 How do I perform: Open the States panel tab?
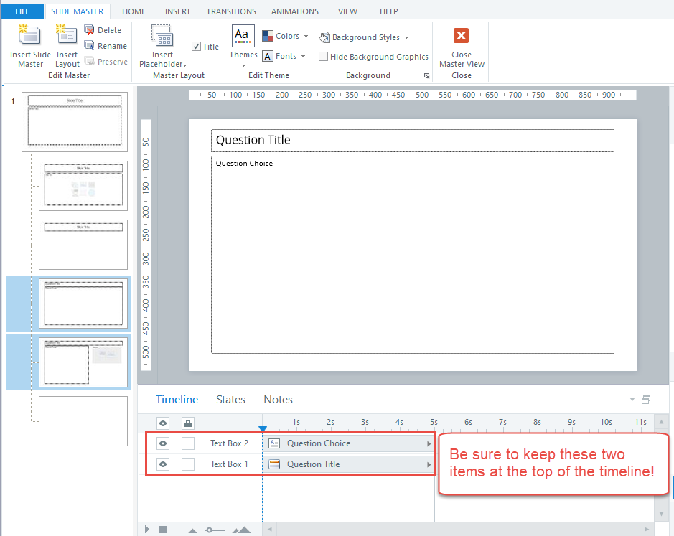coord(230,400)
